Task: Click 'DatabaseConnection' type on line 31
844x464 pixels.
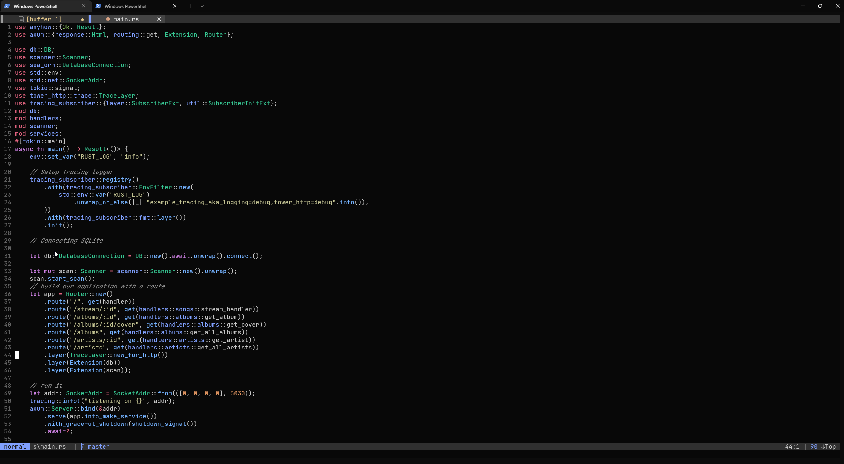Action: (91, 256)
